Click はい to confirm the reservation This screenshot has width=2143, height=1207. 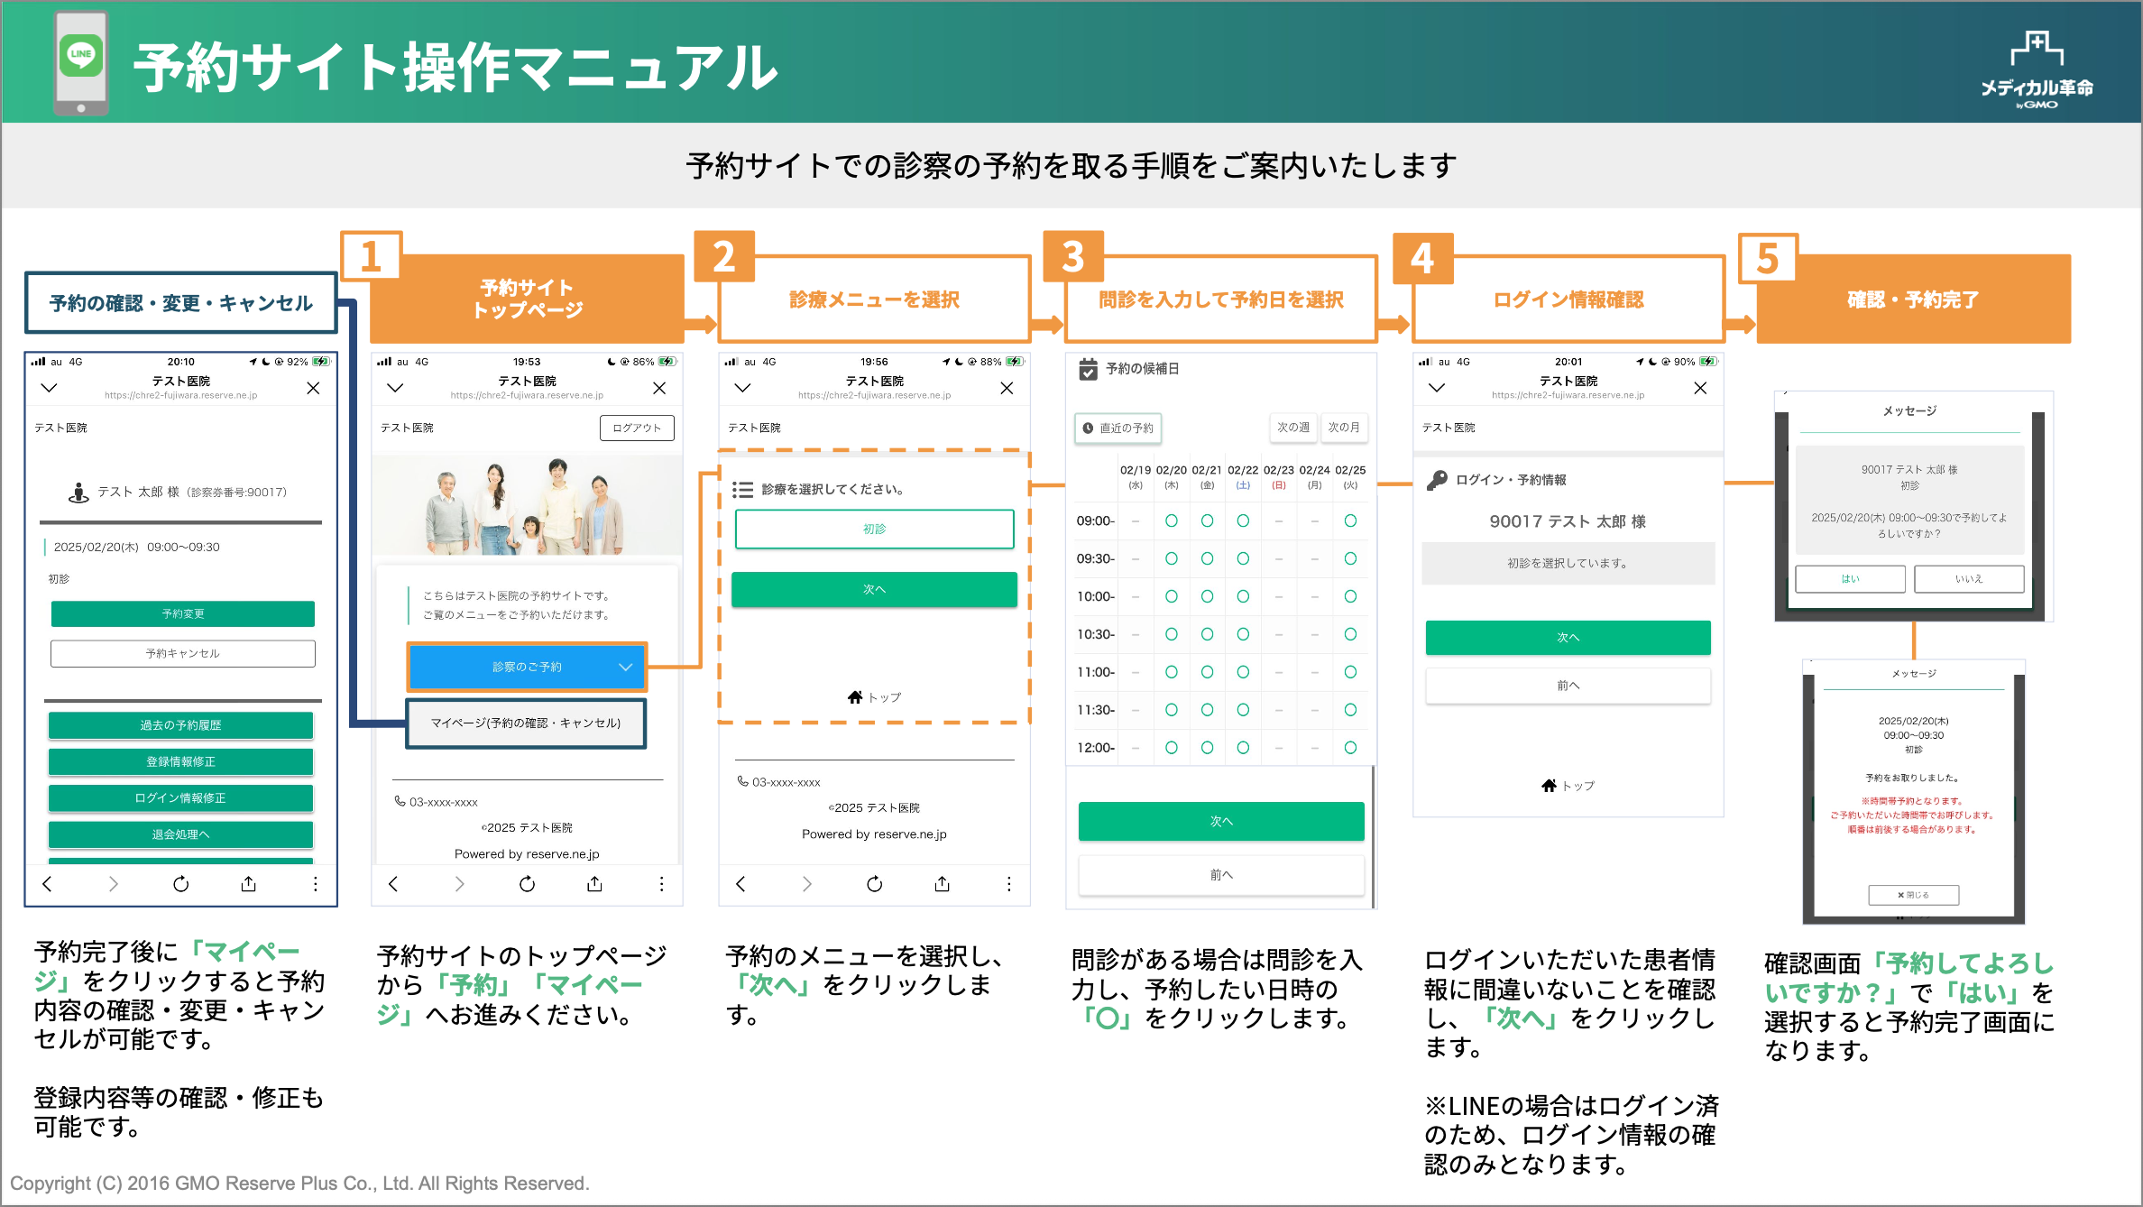pos(1851,579)
